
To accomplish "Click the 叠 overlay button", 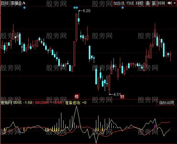I will 148,3.
